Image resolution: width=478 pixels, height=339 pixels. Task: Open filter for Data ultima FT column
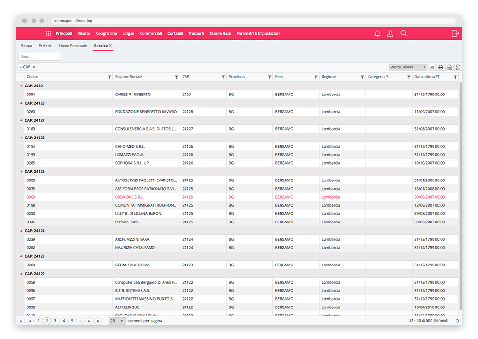455,77
